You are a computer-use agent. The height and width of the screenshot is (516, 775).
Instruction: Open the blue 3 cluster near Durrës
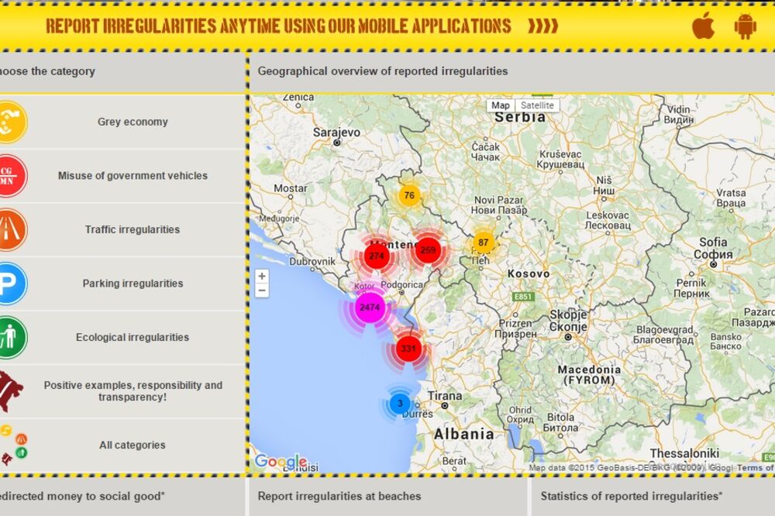pos(400,404)
